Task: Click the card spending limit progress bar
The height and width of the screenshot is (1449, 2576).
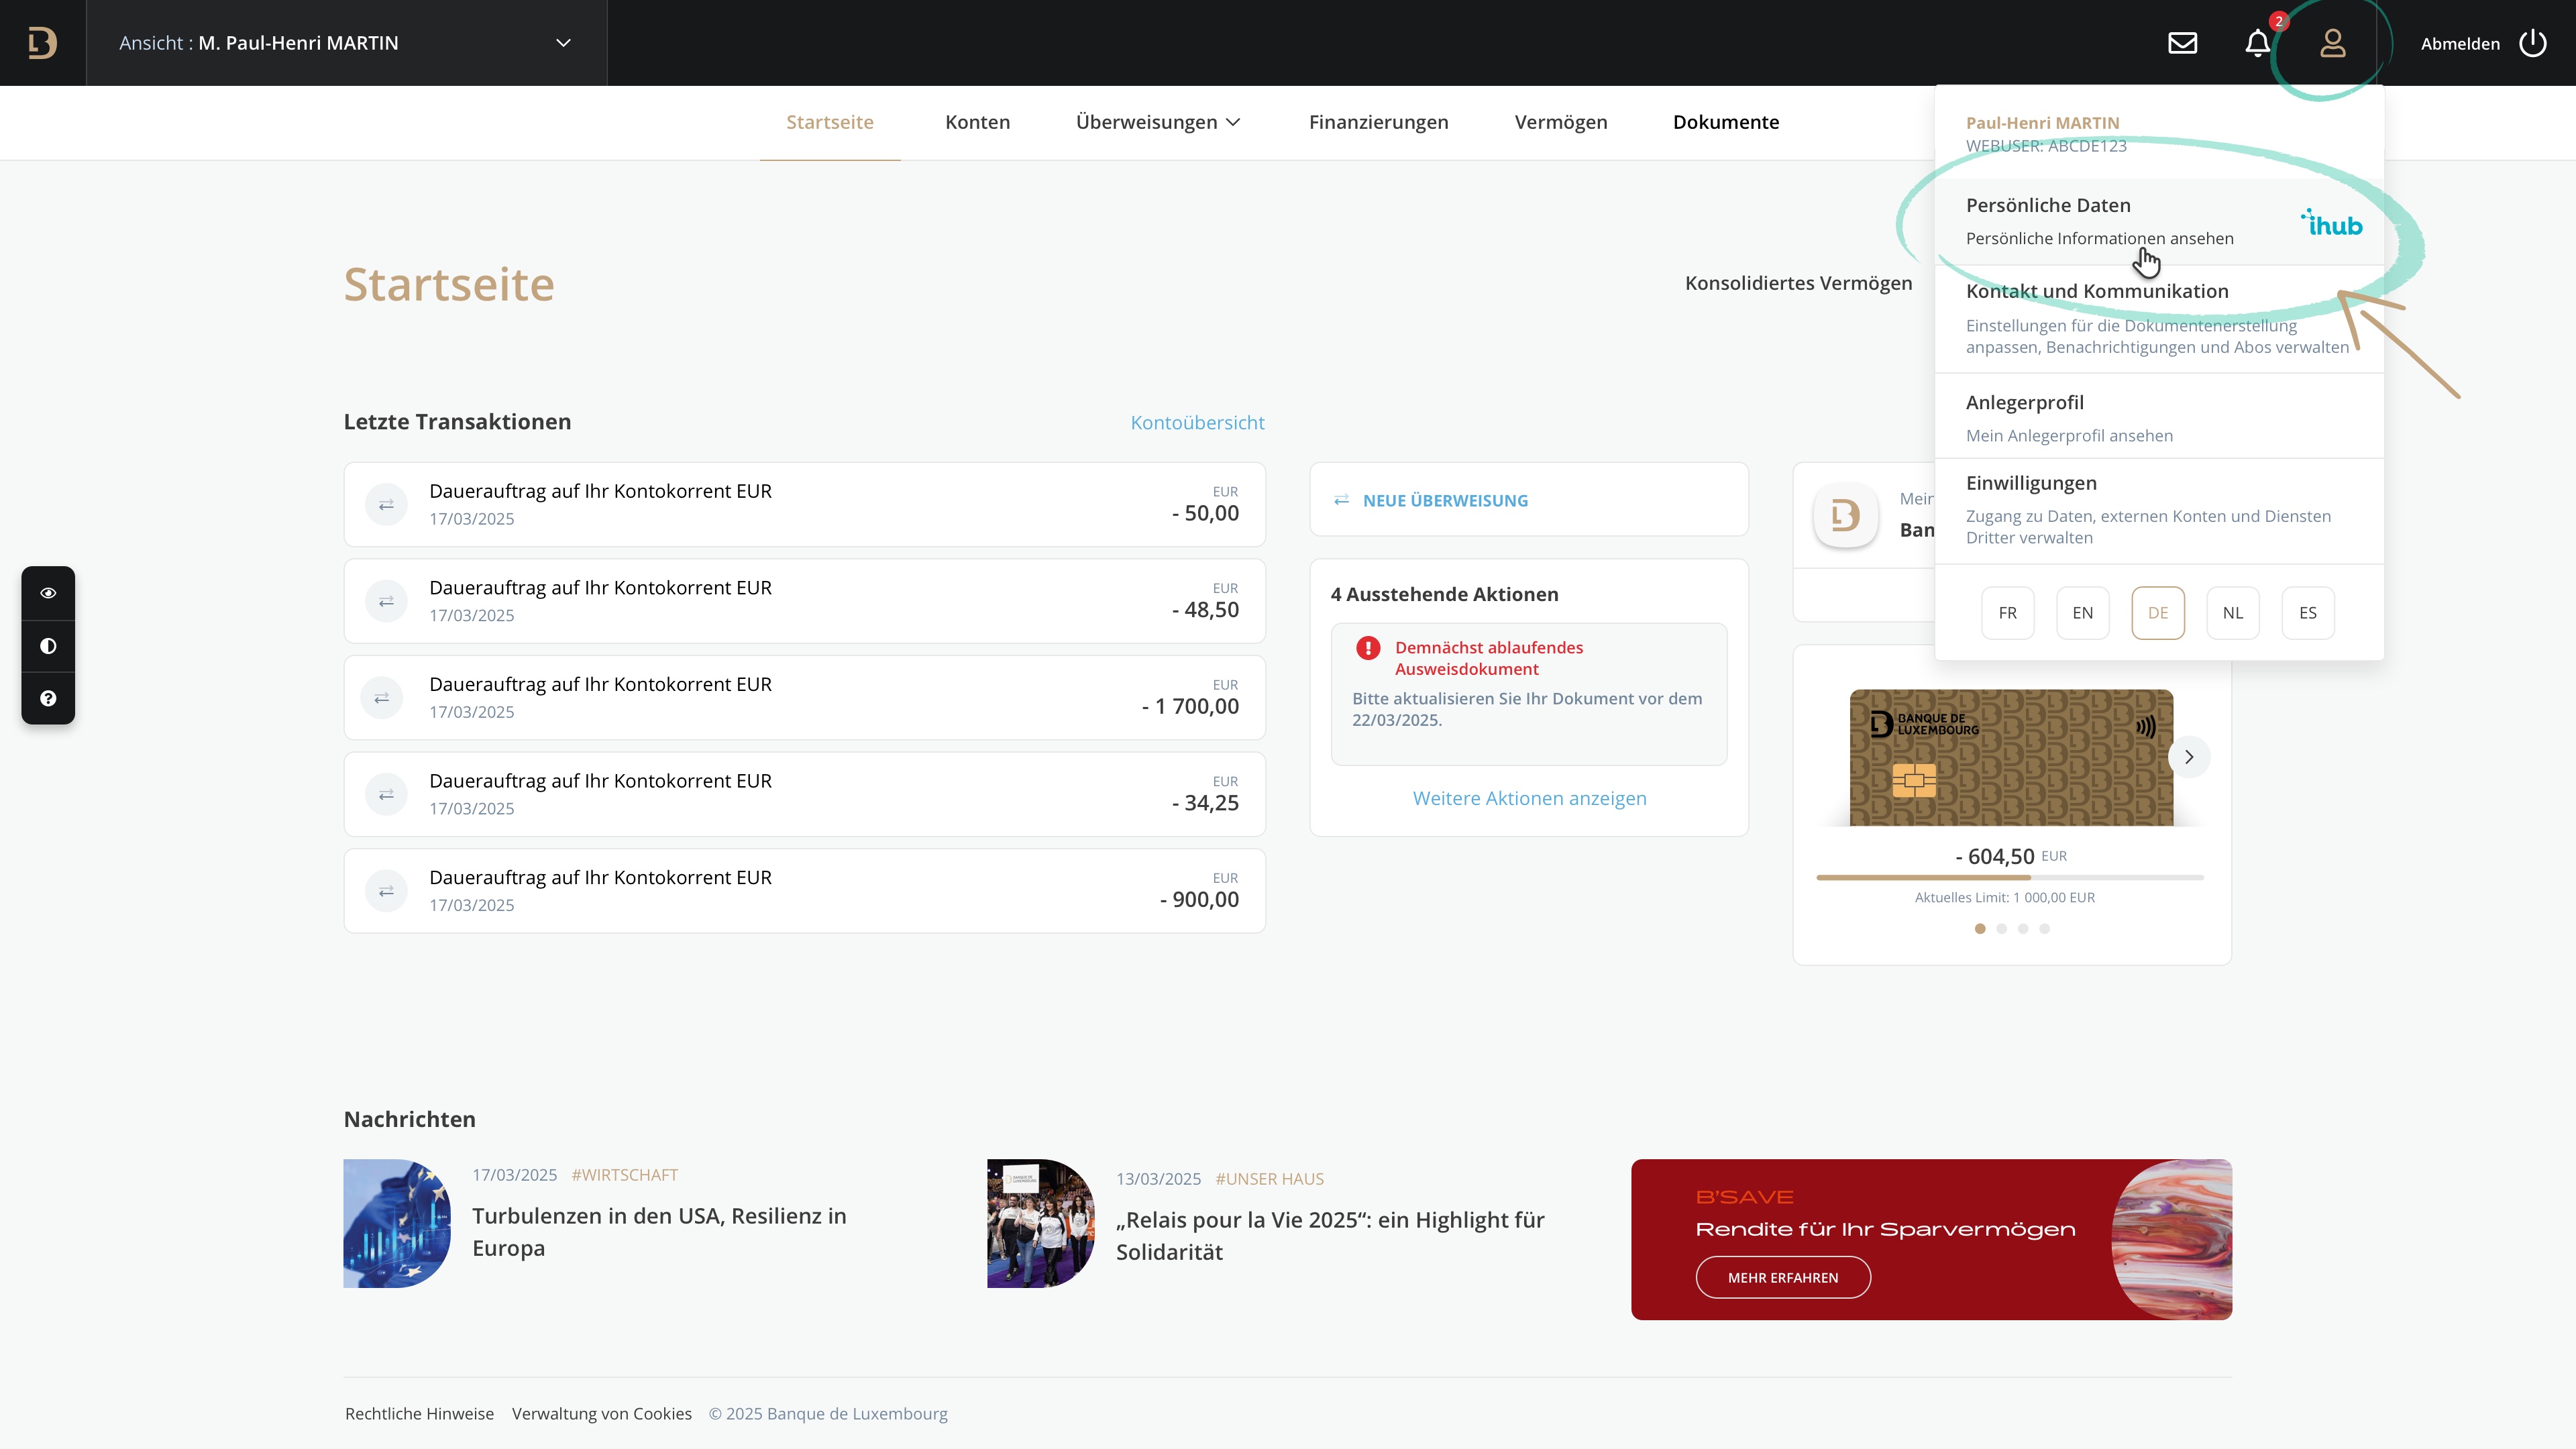Action: [2010, 877]
